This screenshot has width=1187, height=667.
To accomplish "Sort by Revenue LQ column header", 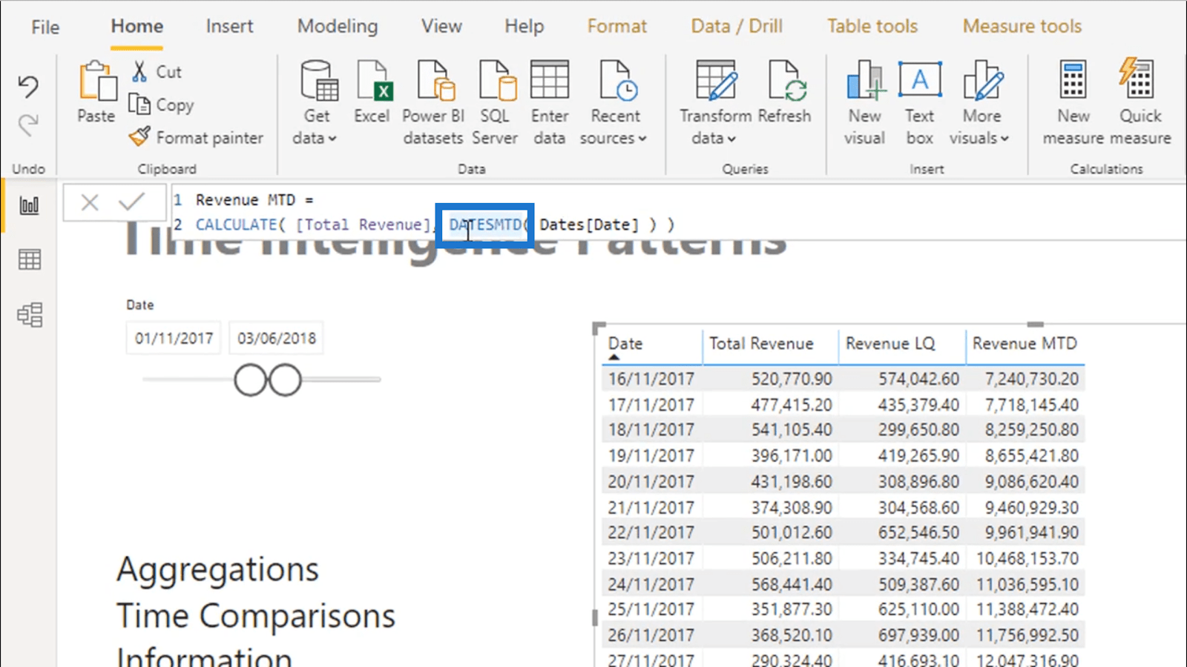I will click(x=890, y=344).
